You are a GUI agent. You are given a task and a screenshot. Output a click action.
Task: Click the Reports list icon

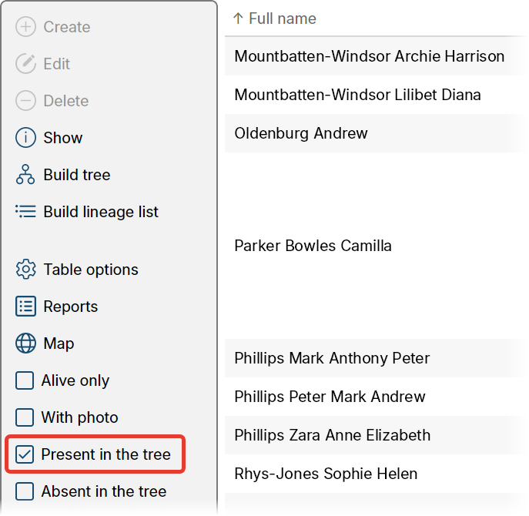(x=25, y=307)
